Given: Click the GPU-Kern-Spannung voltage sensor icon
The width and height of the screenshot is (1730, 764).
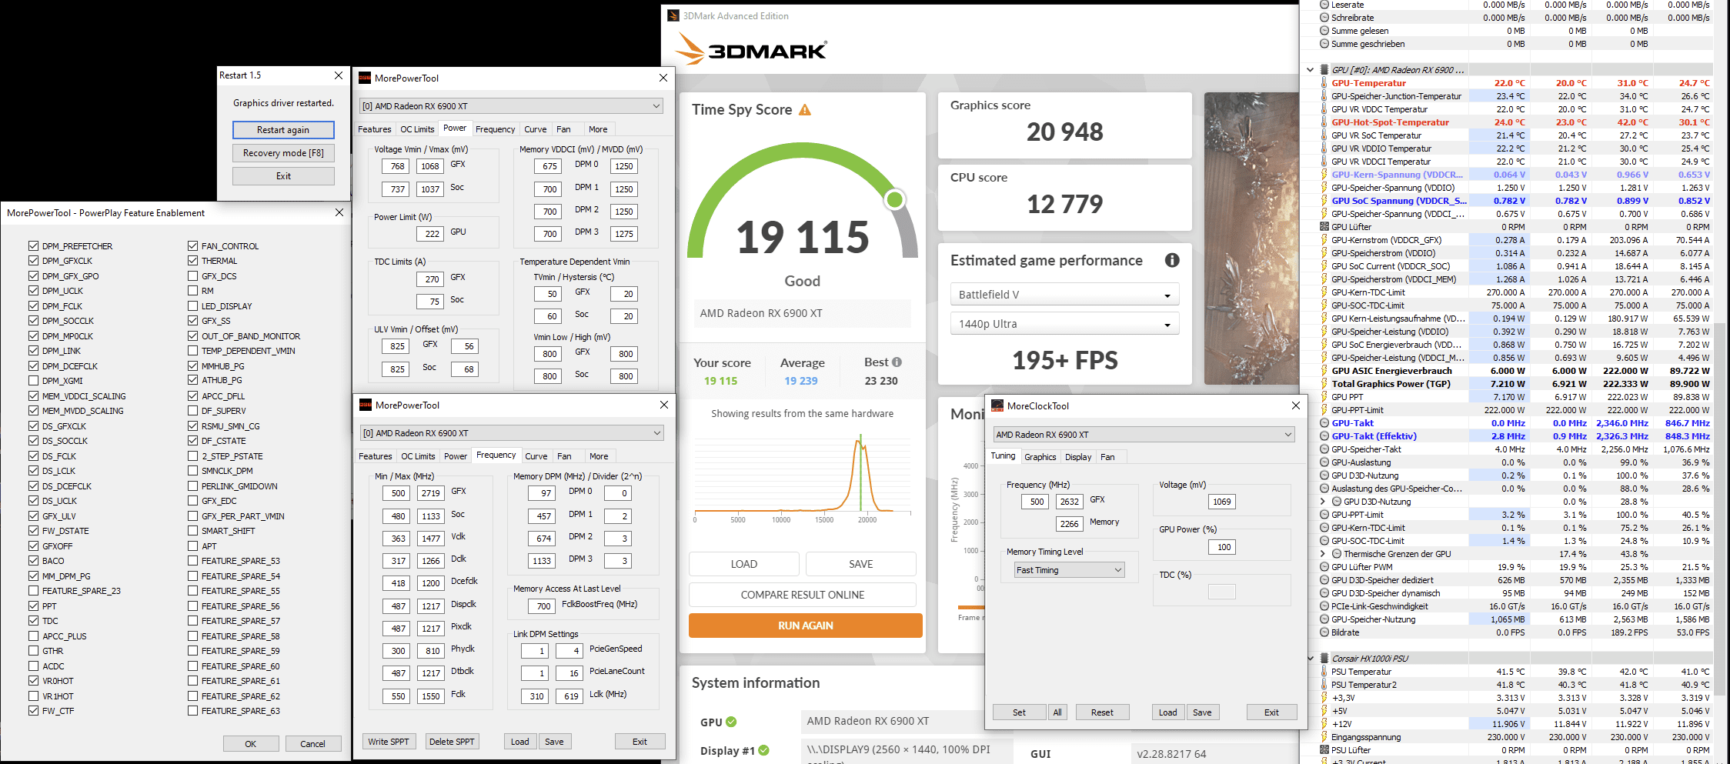Looking at the screenshot, I should (x=1324, y=175).
